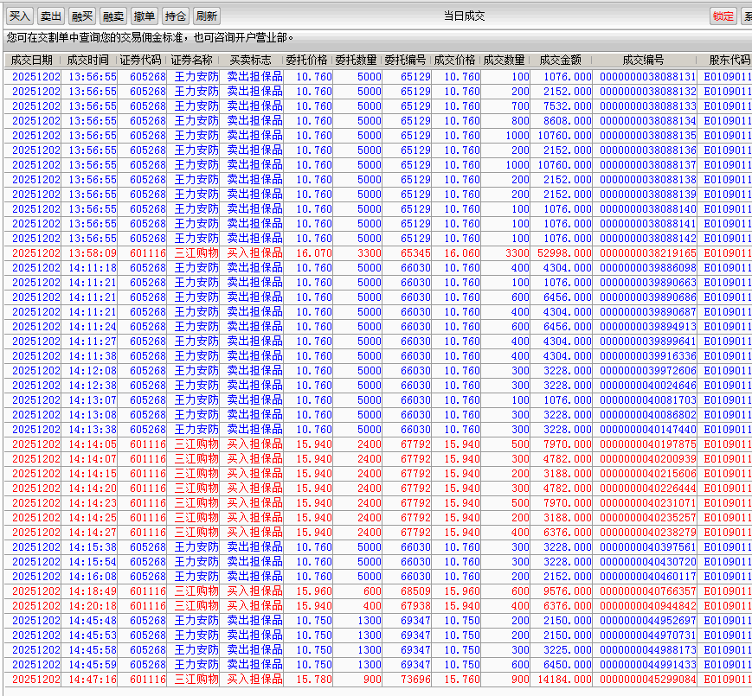Sort by 证券名称 column header
Viewport: 752px width, 696px height.
[192, 60]
